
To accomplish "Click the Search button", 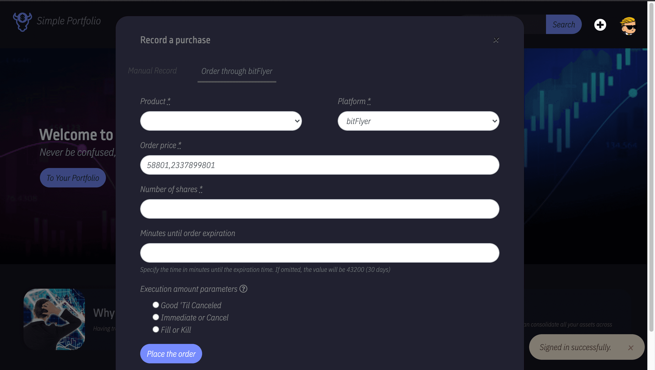I will [564, 24].
